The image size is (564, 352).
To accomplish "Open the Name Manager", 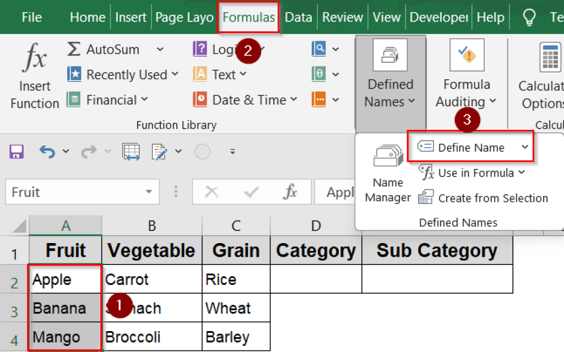I will 388,182.
